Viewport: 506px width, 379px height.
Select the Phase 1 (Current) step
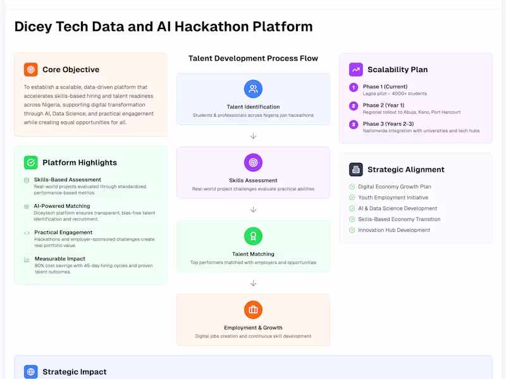[x=385, y=87]
